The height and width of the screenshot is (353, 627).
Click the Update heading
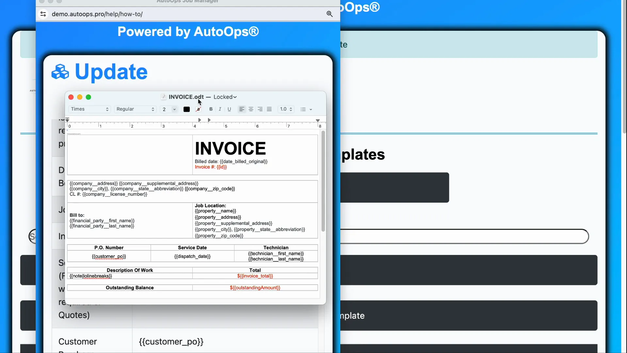[111, 72]
